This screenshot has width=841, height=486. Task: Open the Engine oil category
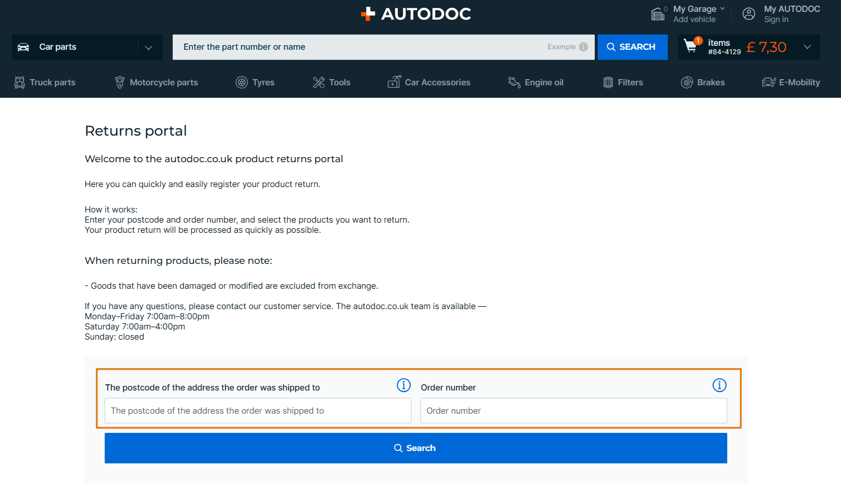pyautogui.click(x=536, y=83)
